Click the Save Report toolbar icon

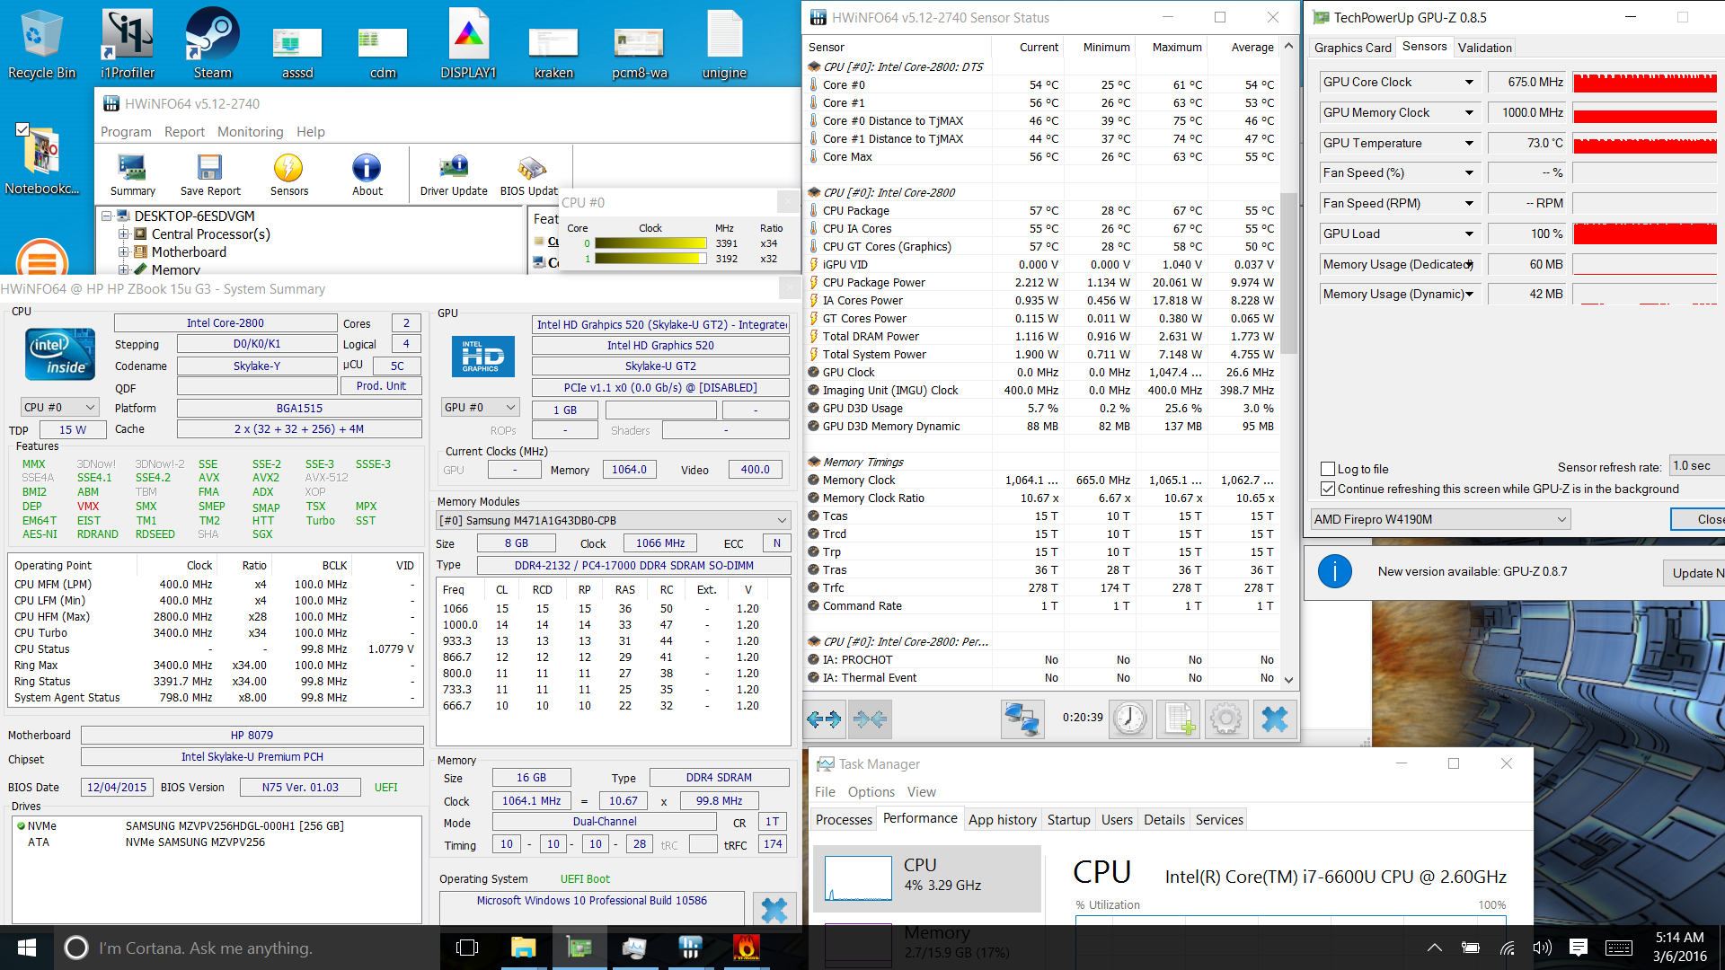pos(210,174)
